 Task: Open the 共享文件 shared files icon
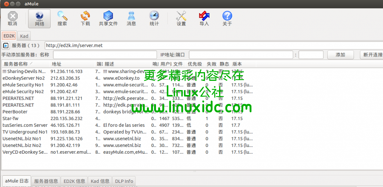tap(108, 19)
